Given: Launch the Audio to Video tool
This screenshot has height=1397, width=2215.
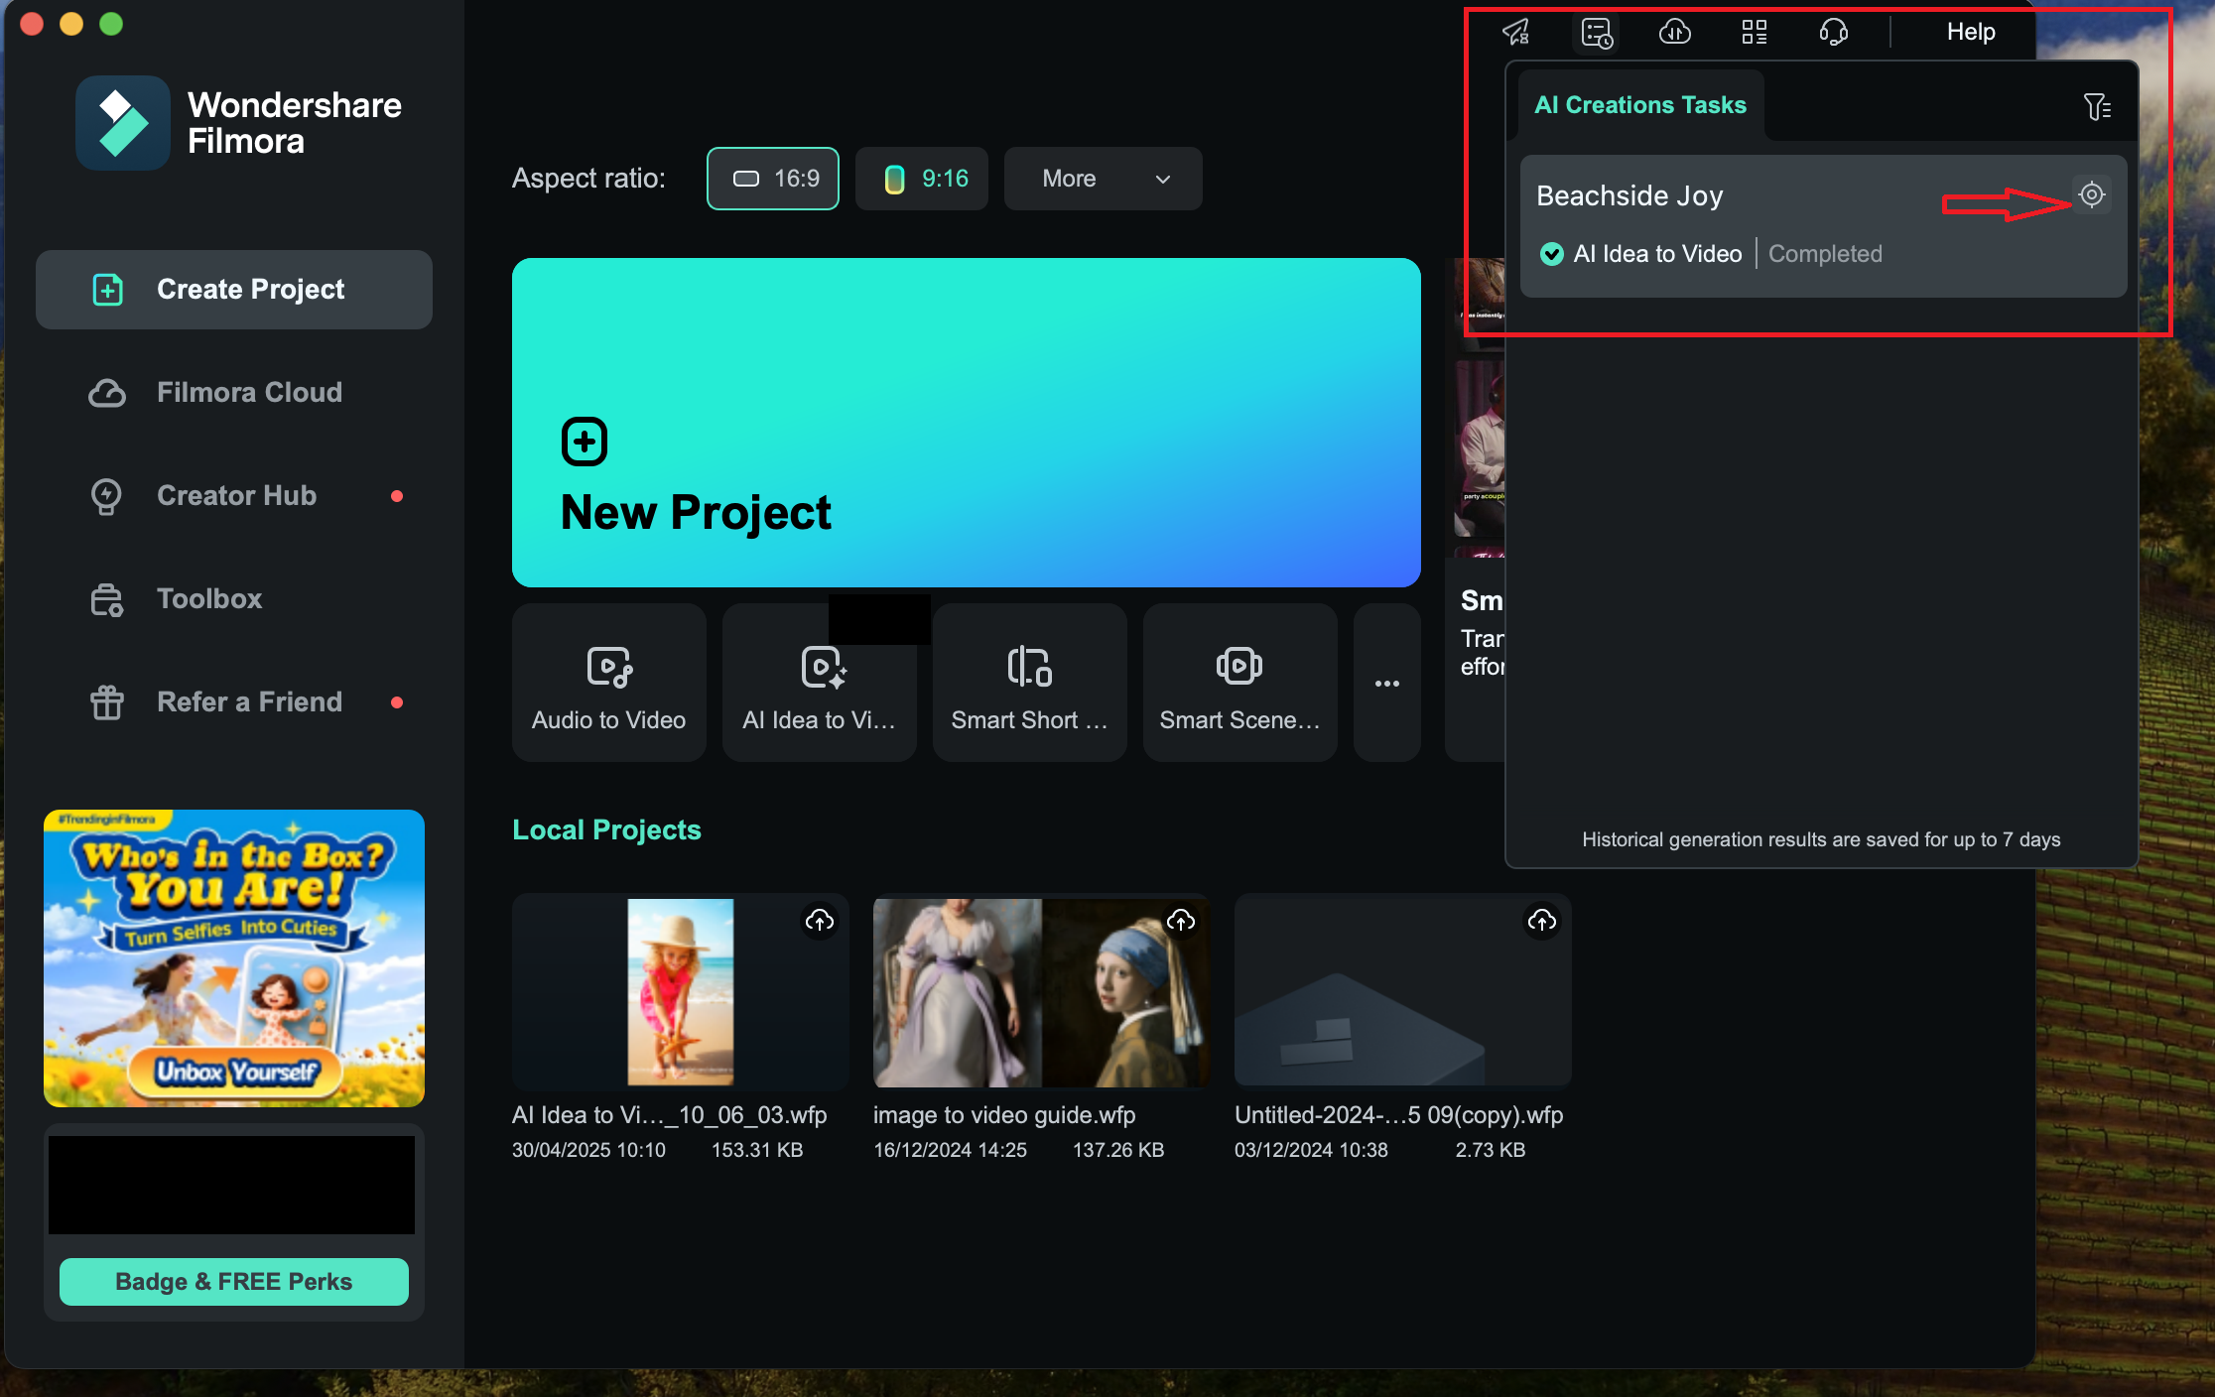Looking at the screenshot, I should point(608,683).
